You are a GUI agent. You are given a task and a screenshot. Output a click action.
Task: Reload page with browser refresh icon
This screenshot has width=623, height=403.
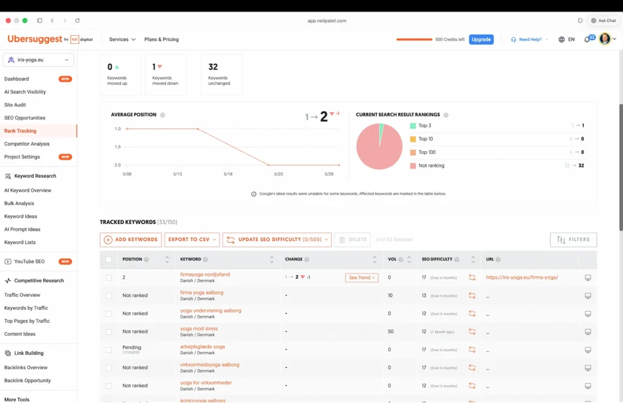pyautogui.click(x=77, y=20)
